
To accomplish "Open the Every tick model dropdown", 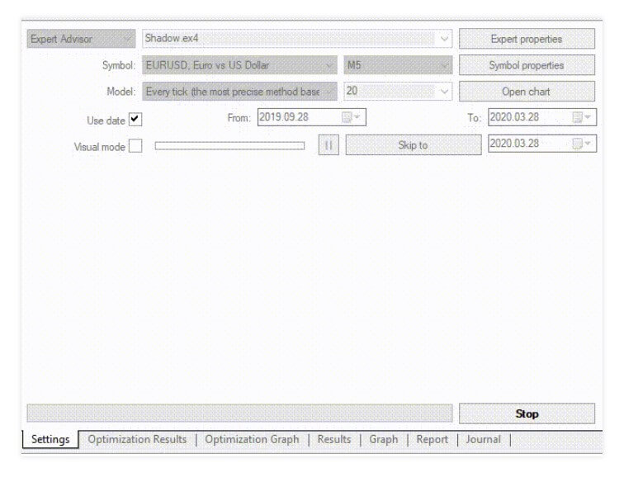I will (239, 92).
